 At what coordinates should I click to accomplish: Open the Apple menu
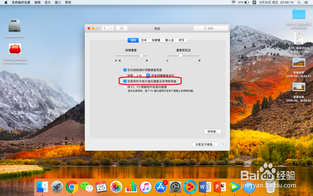(x=6, y=3)
